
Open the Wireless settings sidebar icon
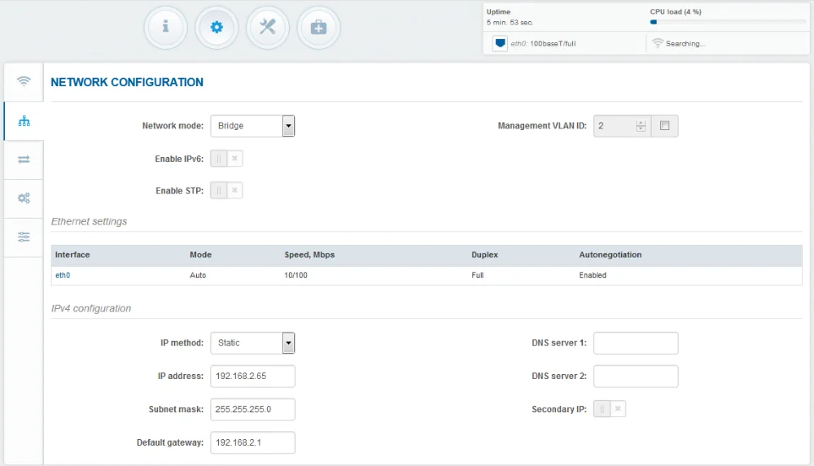[24, 81]
